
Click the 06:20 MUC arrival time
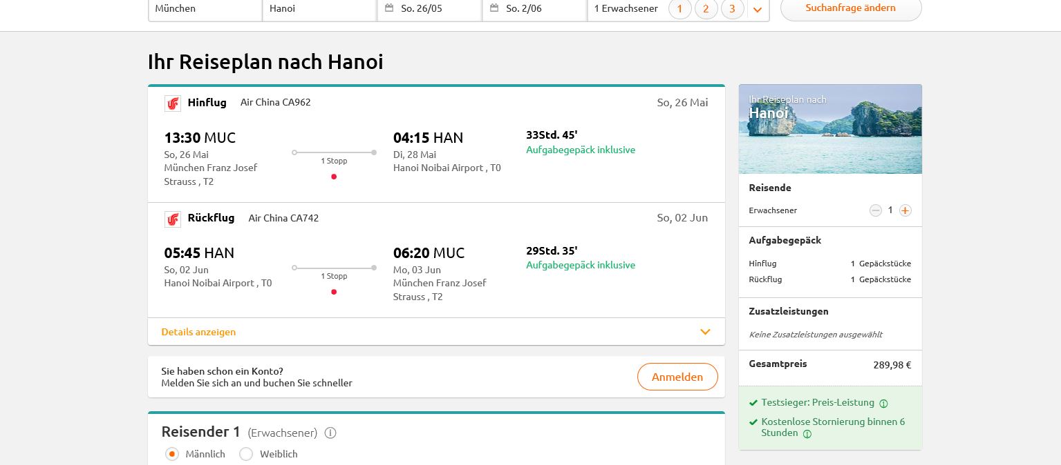429,253
